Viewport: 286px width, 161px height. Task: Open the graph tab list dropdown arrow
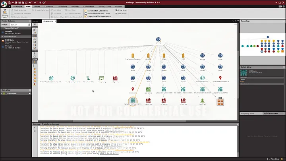(x=238, y=21)
